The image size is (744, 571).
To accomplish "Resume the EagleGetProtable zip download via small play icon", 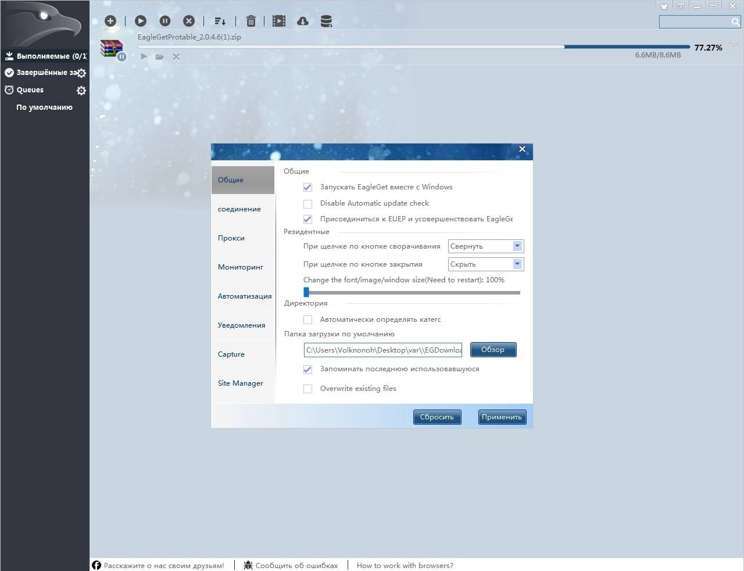I will pyautogui.click(x=144, y=56).
